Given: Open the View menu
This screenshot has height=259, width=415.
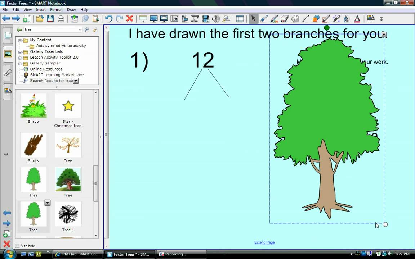Looking at the screenshot, I should [27, 9].
